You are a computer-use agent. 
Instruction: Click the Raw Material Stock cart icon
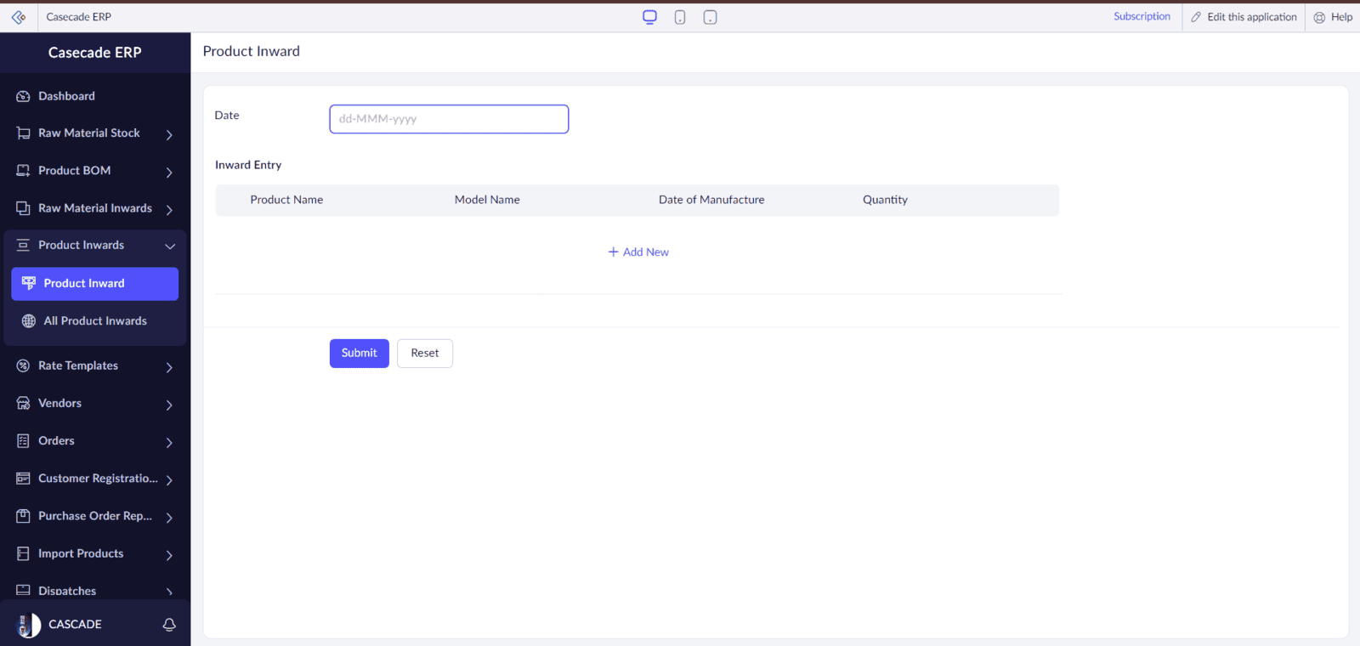23,133
